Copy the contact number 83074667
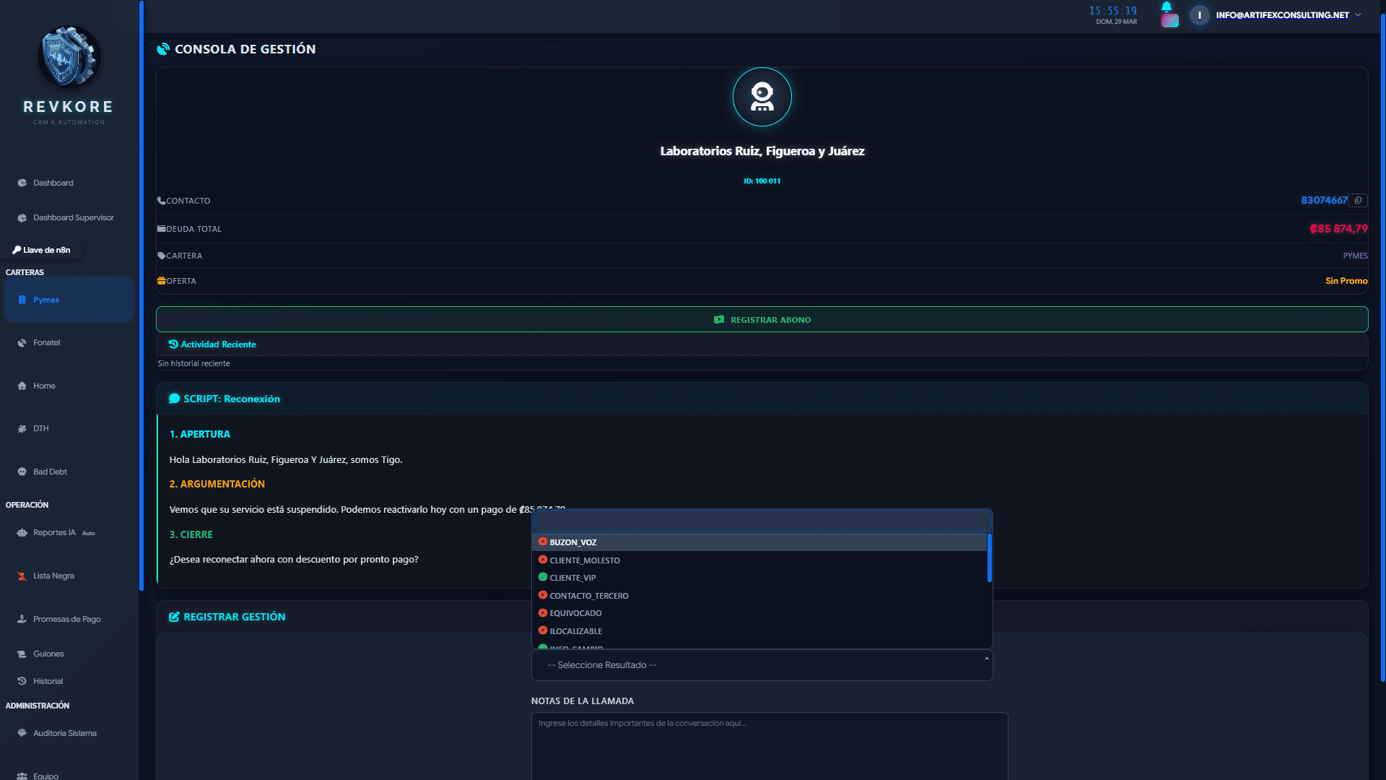 pyautogui.click(x=1359, y=200)
